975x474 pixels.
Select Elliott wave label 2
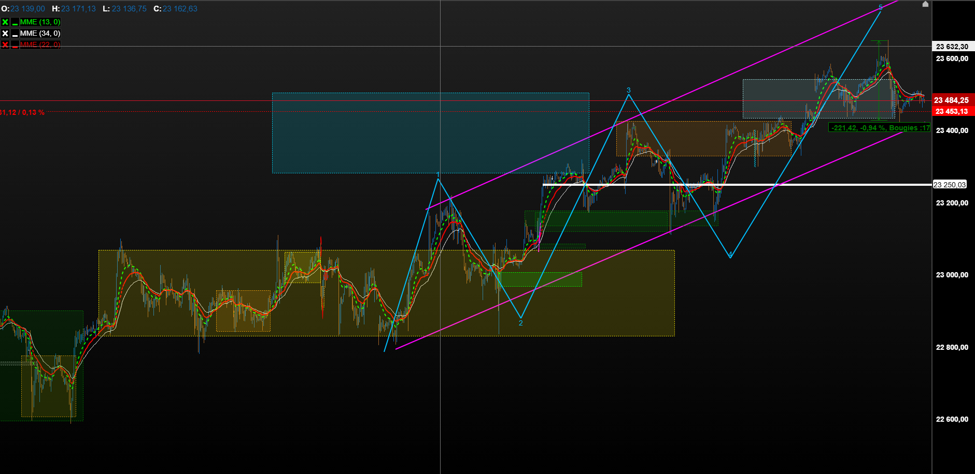[x=521, y=323]
